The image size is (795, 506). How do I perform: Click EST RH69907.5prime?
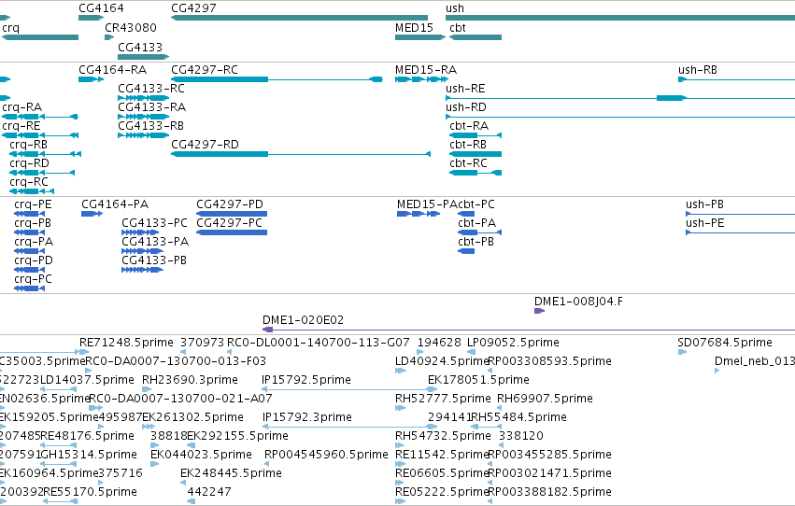[x=545, y=399]
